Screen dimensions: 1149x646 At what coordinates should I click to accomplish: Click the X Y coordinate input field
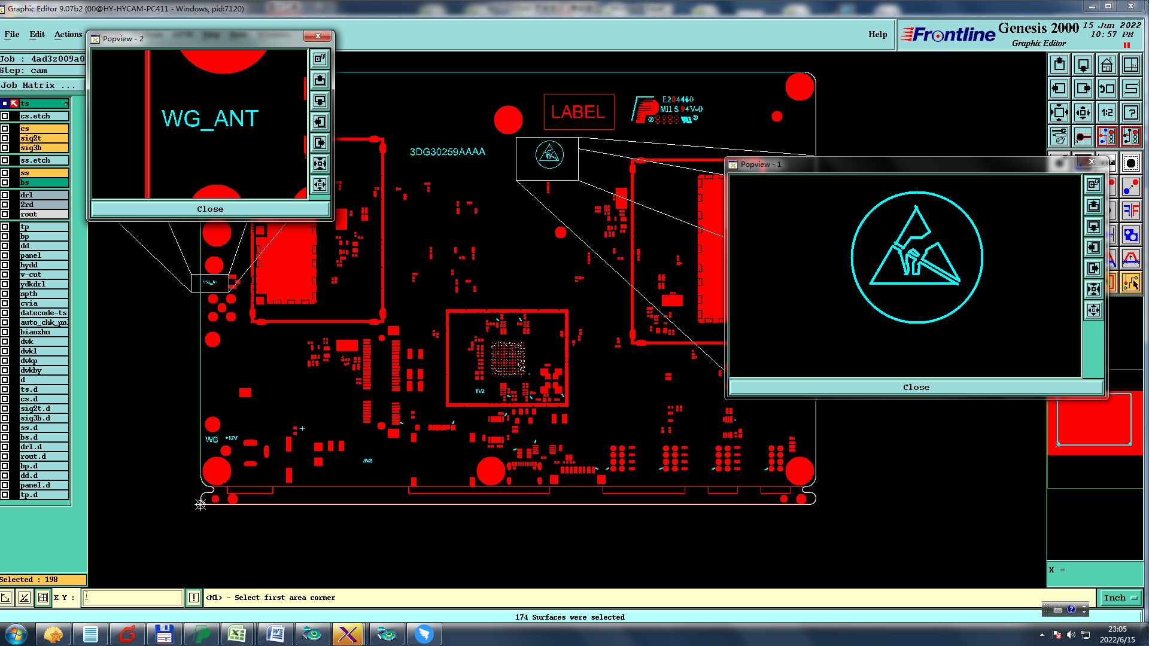(x=132, y=598)
